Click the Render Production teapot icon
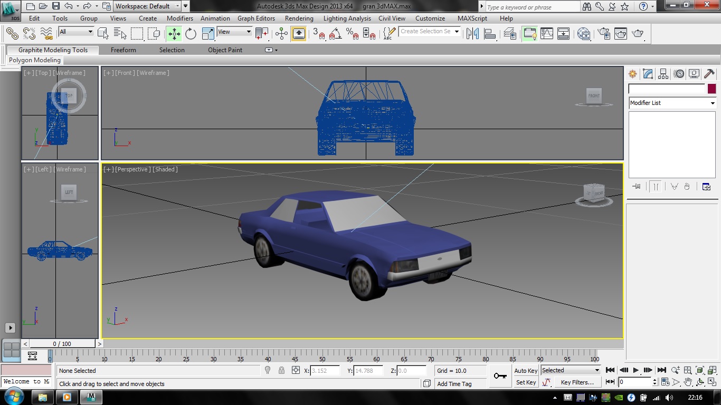This screenshot has height=405, width=721. coord(638,33)
